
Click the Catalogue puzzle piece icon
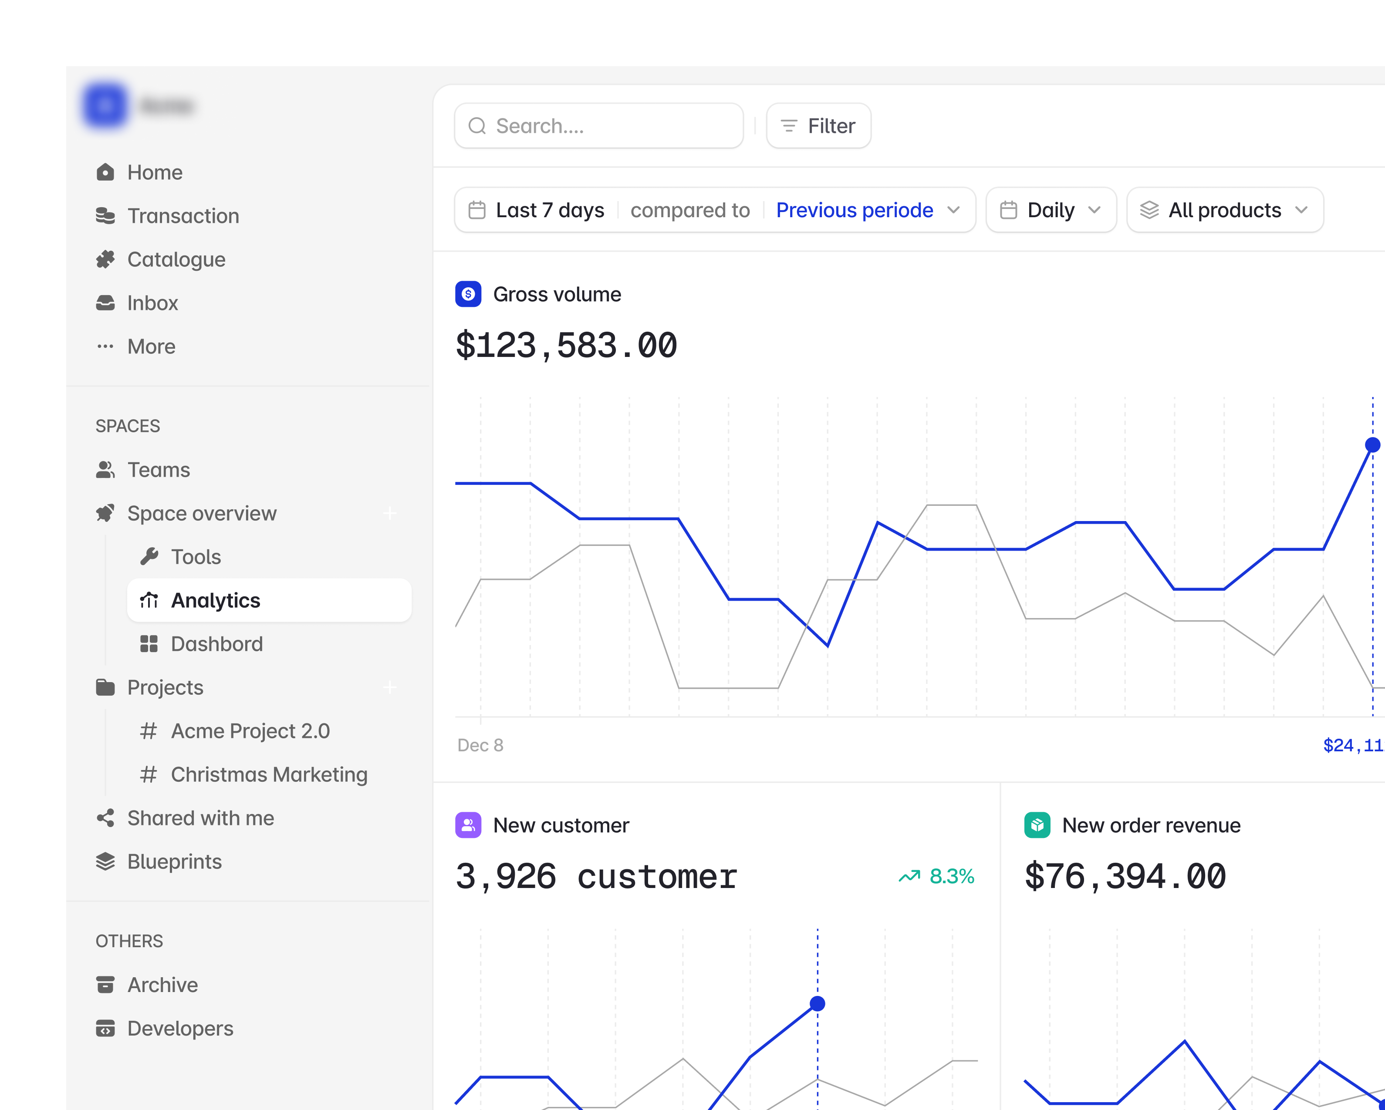pyautogui.click(x=105, y=259)
